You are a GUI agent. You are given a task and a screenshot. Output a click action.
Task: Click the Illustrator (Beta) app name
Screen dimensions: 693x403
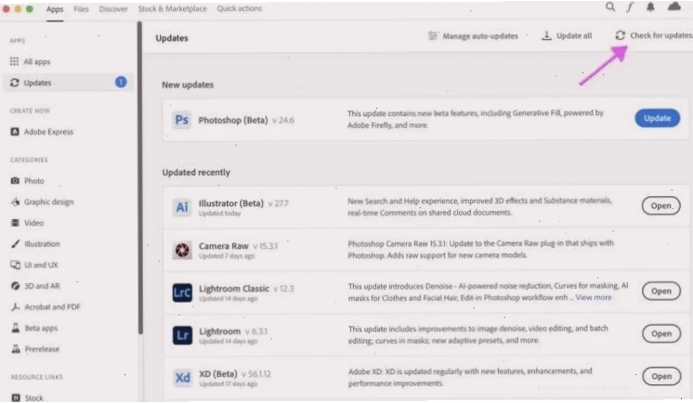(x=231, y=203)
